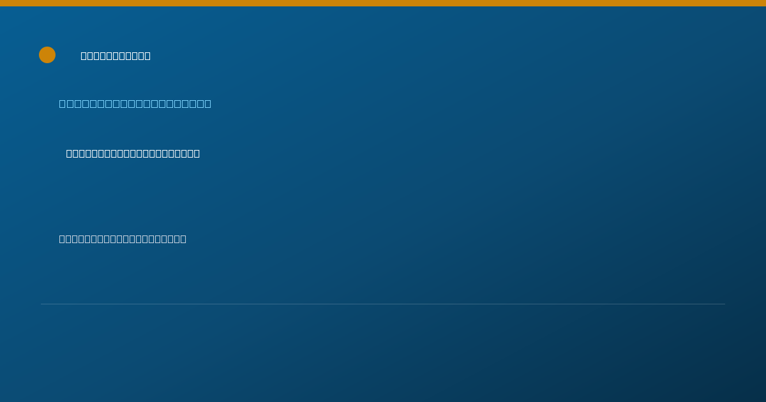Viewport: 766px width, 402px height.
Task: Click the left end of the divider line
Action: click(x=42, y=304)
